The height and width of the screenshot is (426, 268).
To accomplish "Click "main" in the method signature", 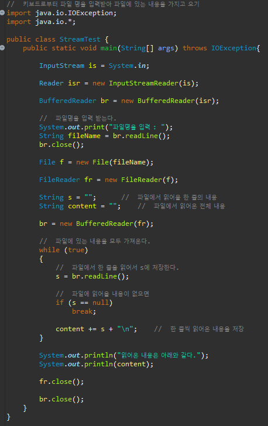I will click(108, 48).
